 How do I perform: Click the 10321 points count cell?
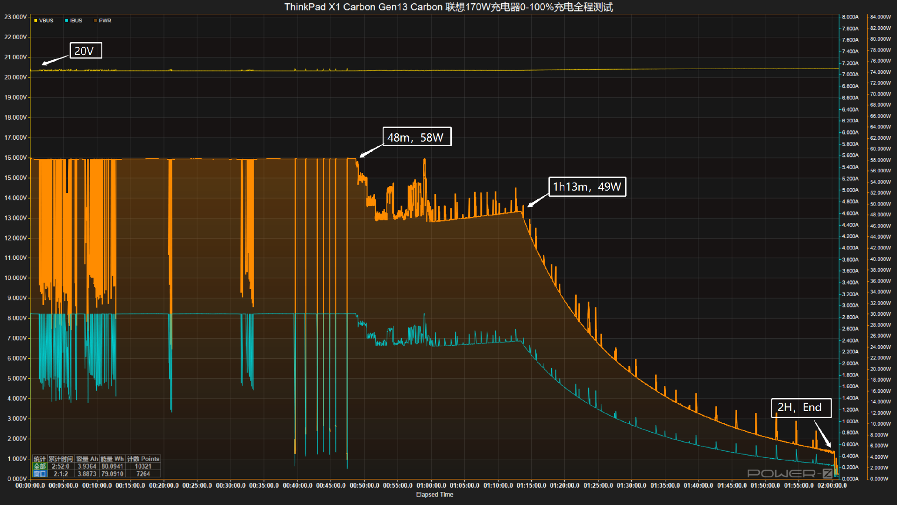tap(143, 466)
